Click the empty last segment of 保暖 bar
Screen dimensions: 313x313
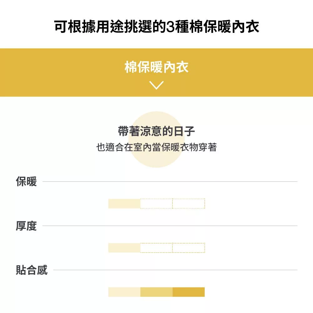(189, 203)
